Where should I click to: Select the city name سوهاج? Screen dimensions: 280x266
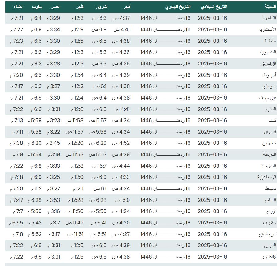point(269,86)
